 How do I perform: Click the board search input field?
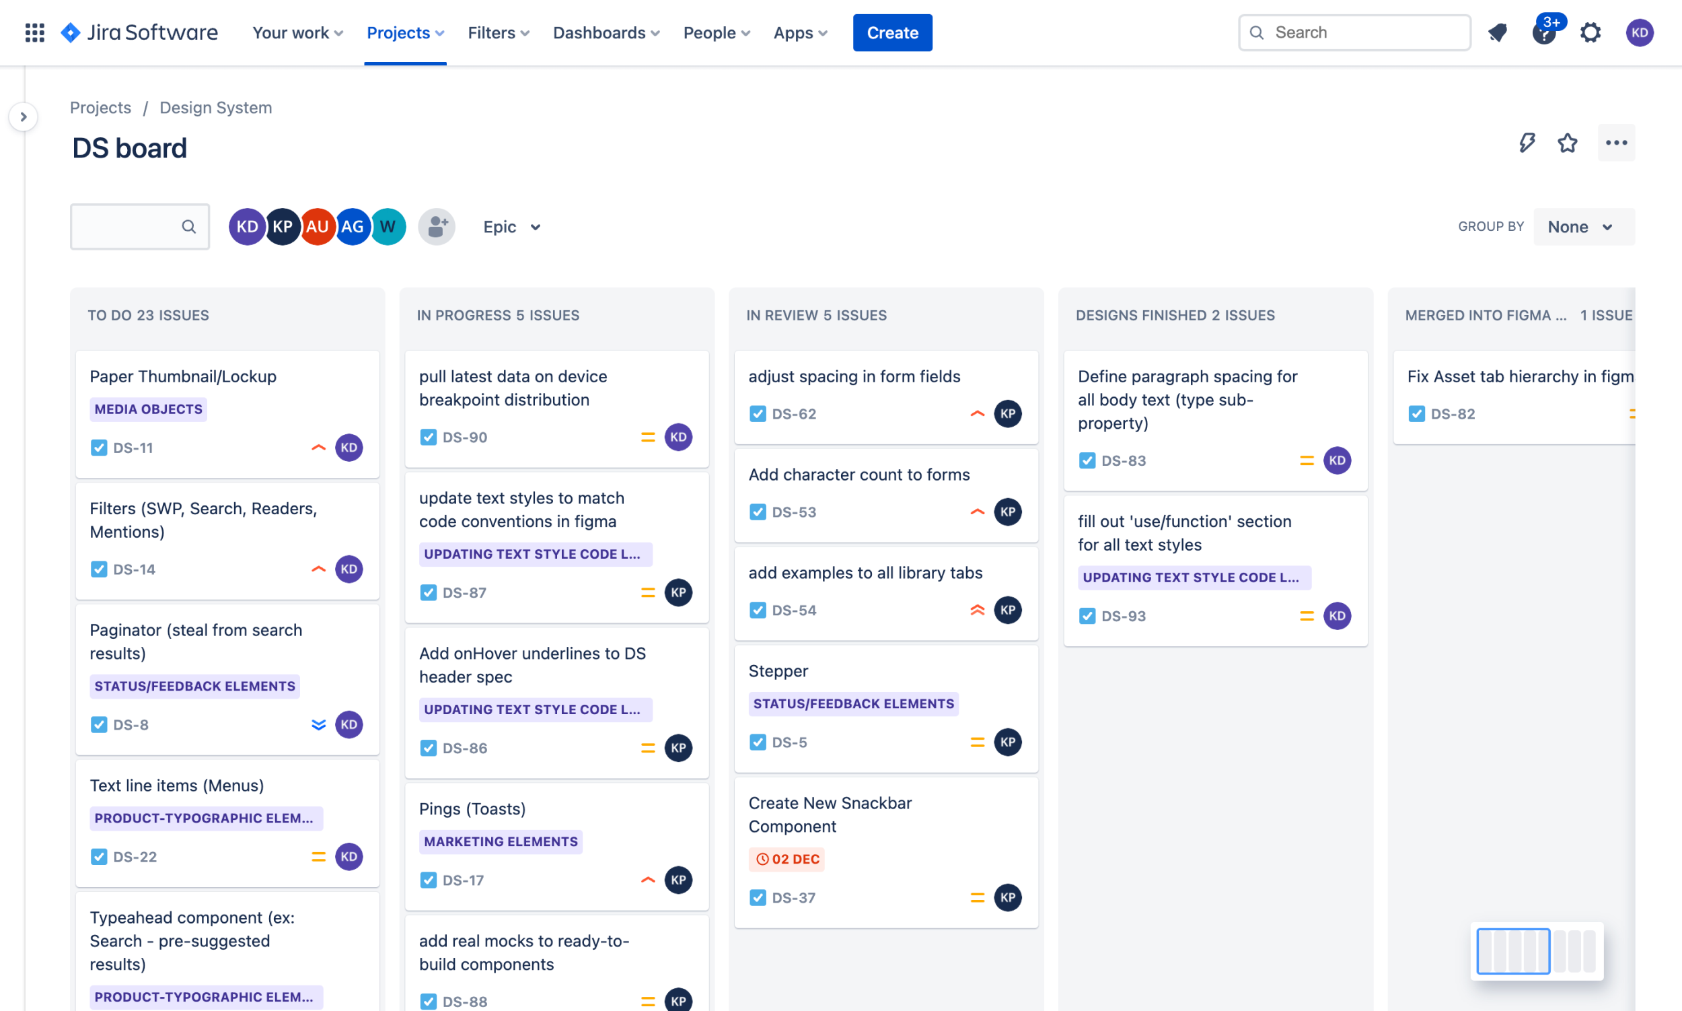pyautogui.click(x=129, y=226)
